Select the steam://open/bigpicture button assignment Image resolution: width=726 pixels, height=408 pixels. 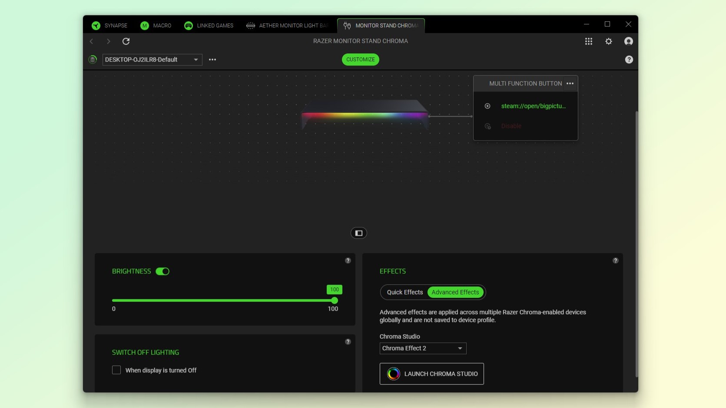click(x=533, y=106)
